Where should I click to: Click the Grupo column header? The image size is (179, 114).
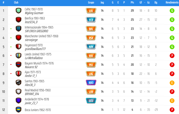point(91,2)
